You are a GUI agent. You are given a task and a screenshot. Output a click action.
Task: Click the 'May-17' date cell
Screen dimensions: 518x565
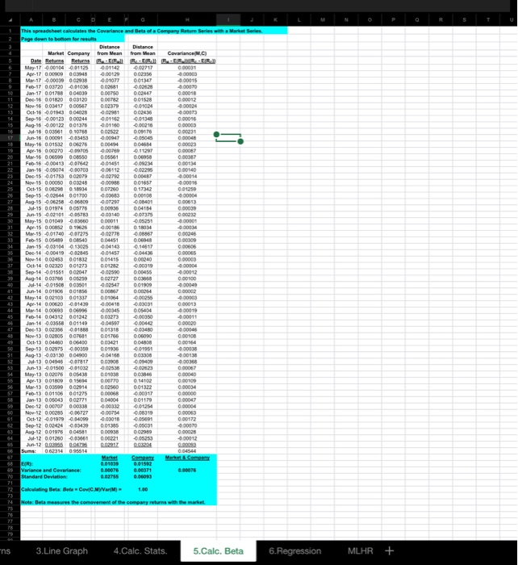(x=33, y=67)
